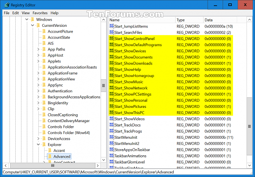
Task: Expand the ApplicationFrame key
Action: click(38, 73)
